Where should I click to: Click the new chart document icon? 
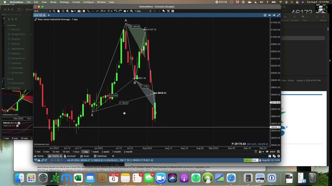(x=58, y=11)
